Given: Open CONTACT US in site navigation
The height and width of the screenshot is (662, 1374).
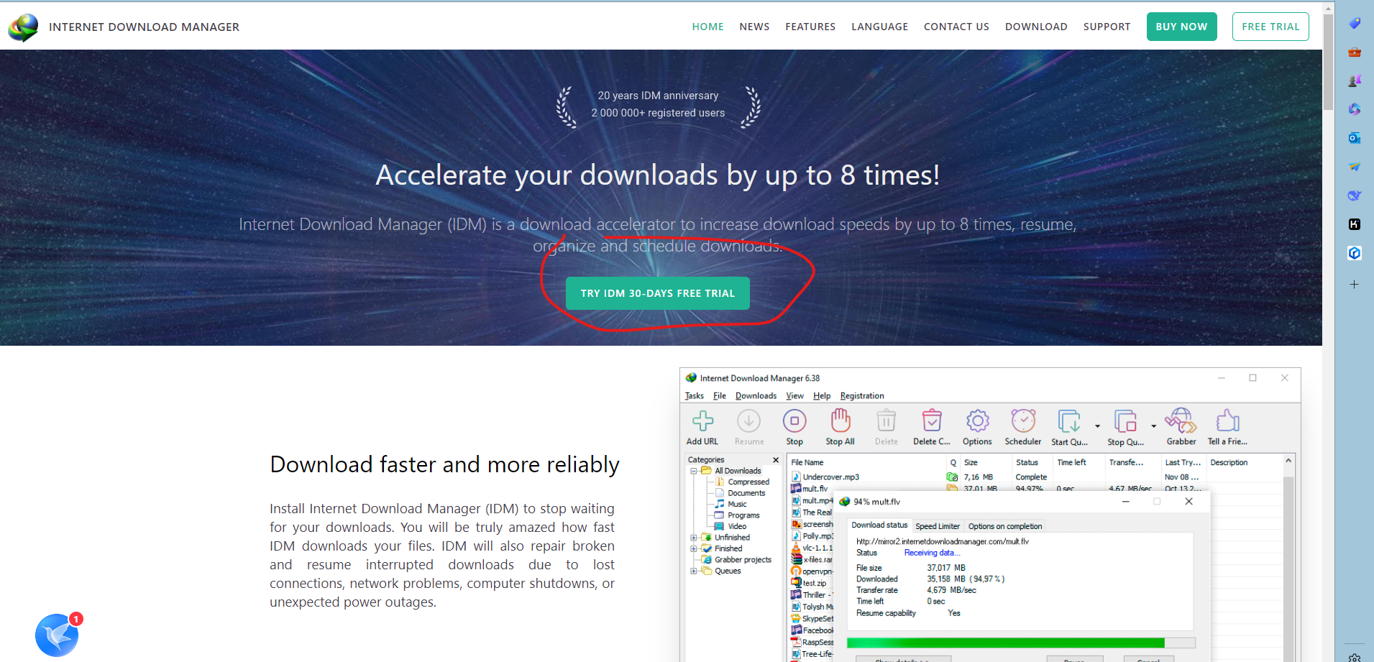Looking at the screenshot, I should coord(956,27).
